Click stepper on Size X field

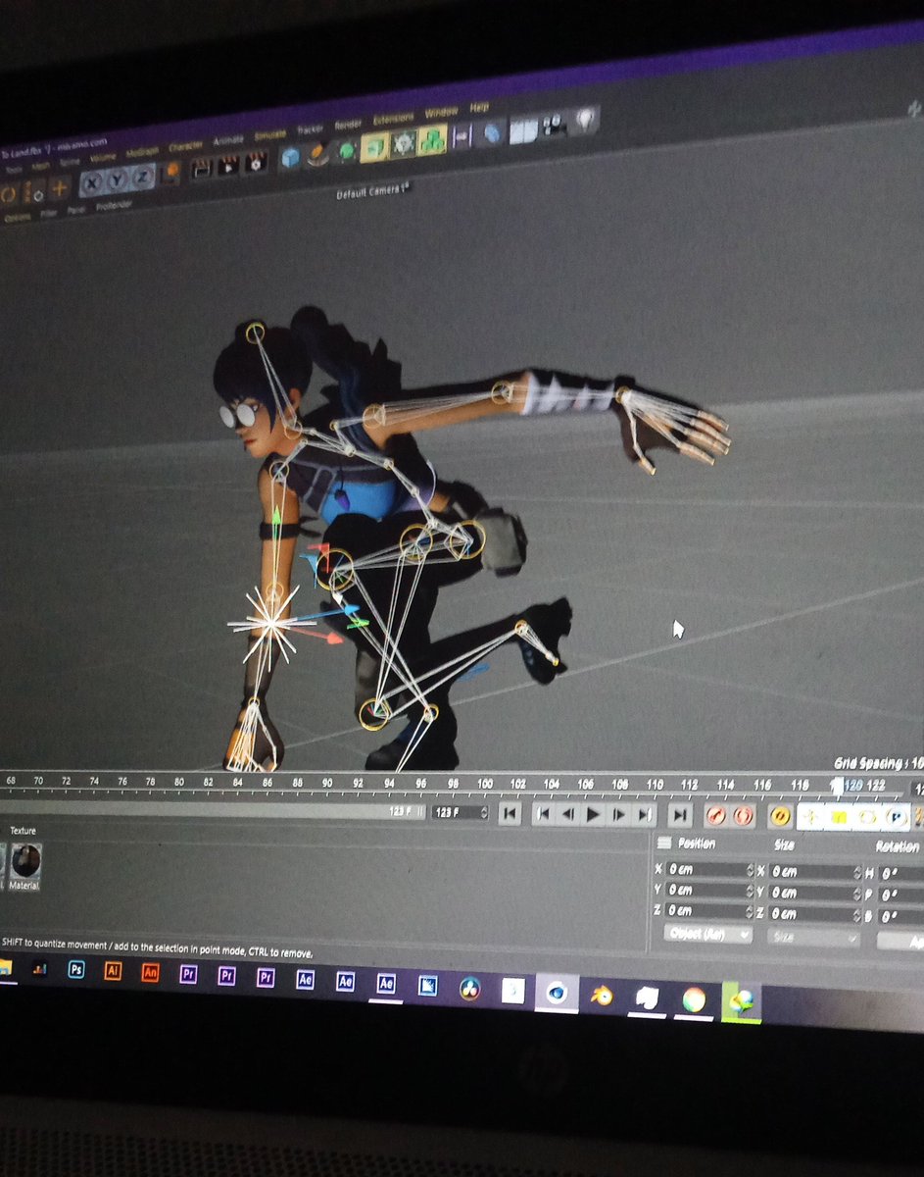point(857,872)
